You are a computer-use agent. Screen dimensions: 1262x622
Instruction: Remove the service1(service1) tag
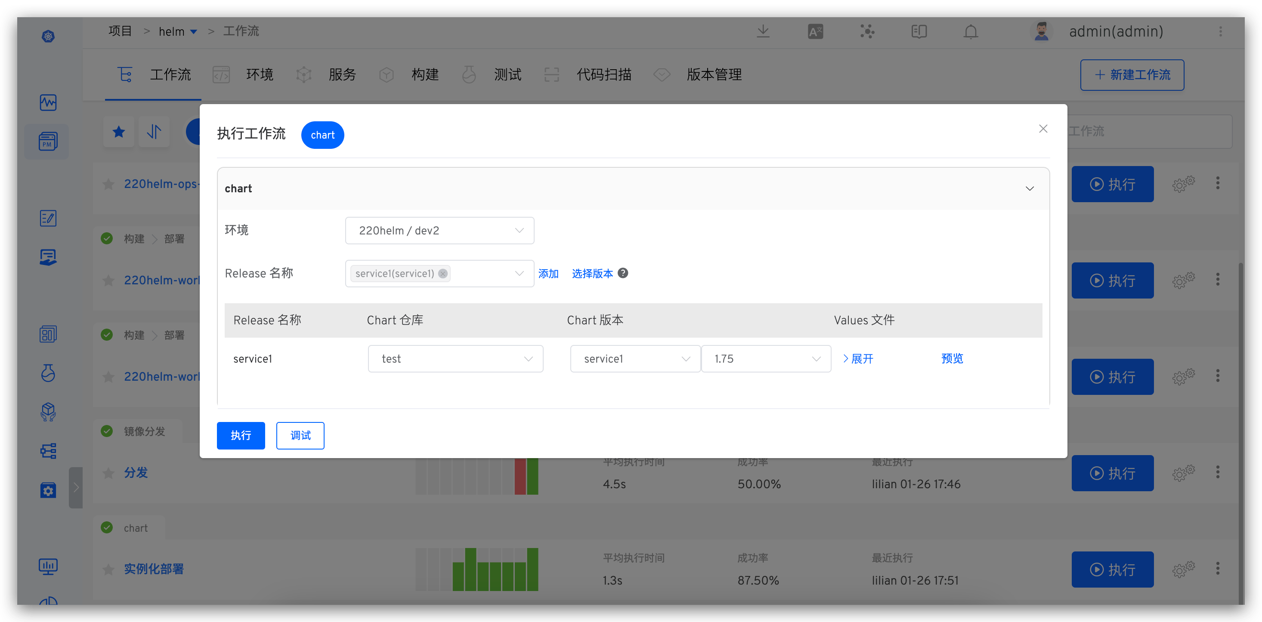(443, 274)
